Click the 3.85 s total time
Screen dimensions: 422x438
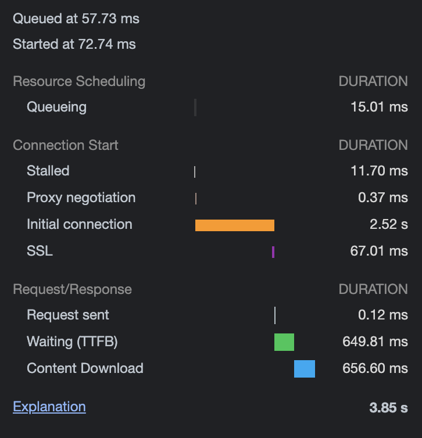pos(389,408)
